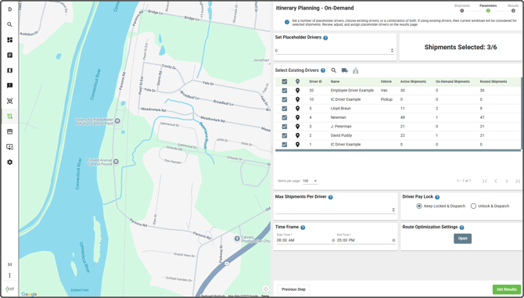Locate Lloyd Braun with map pin icon

click(x=297, y=109)
